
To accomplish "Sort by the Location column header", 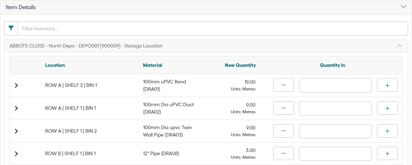I will click(55, 65).
